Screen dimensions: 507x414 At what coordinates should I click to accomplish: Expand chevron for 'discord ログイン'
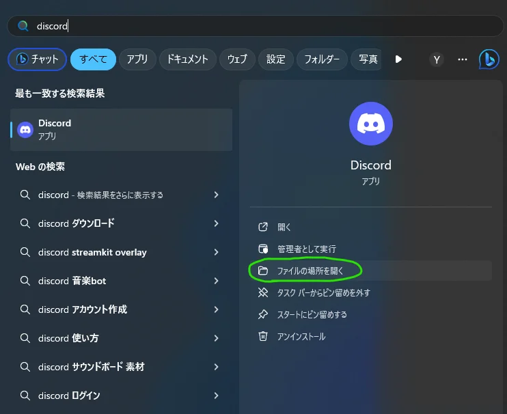217,396
